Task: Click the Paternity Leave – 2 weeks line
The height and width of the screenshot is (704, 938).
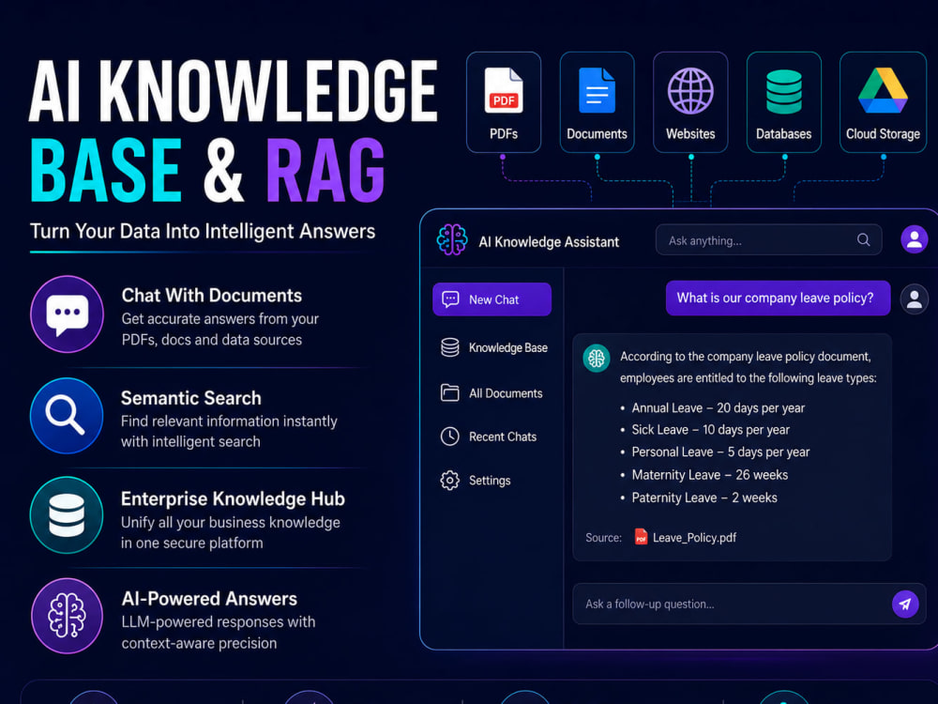Action: (x=704, y=497)
